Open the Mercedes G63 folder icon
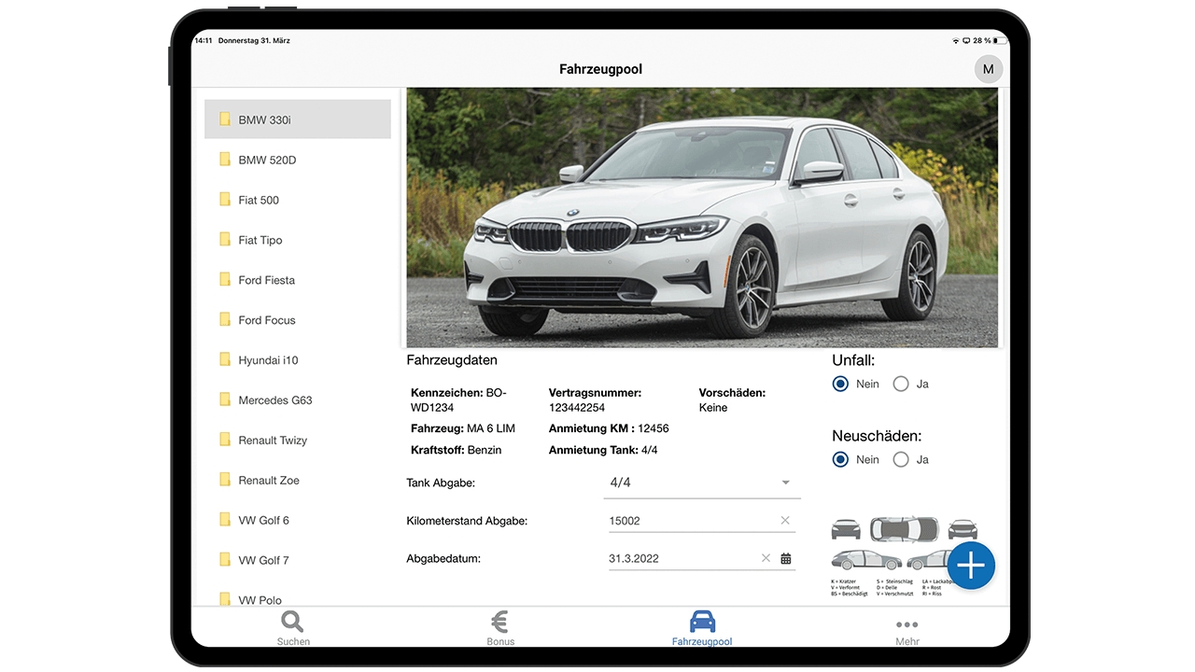The width and height of the screenshot is (1195, 672). [225, 399]
